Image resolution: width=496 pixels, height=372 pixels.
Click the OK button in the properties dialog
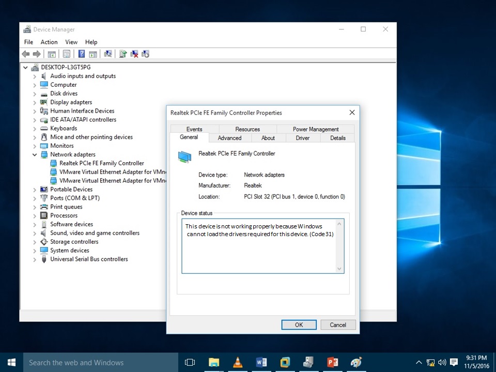click(x=299, y=324)
